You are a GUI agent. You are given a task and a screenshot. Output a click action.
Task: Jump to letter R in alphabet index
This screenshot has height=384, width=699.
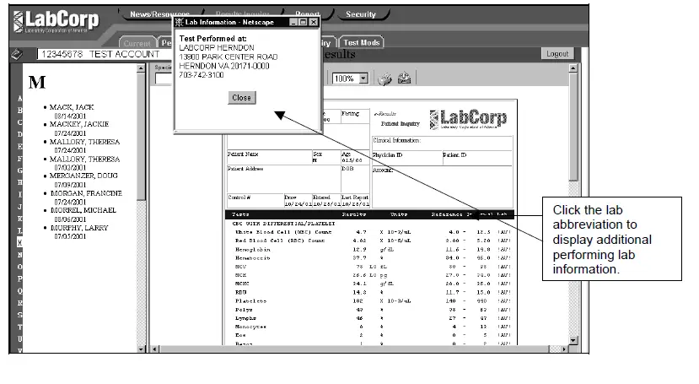(x=19, y=303)
